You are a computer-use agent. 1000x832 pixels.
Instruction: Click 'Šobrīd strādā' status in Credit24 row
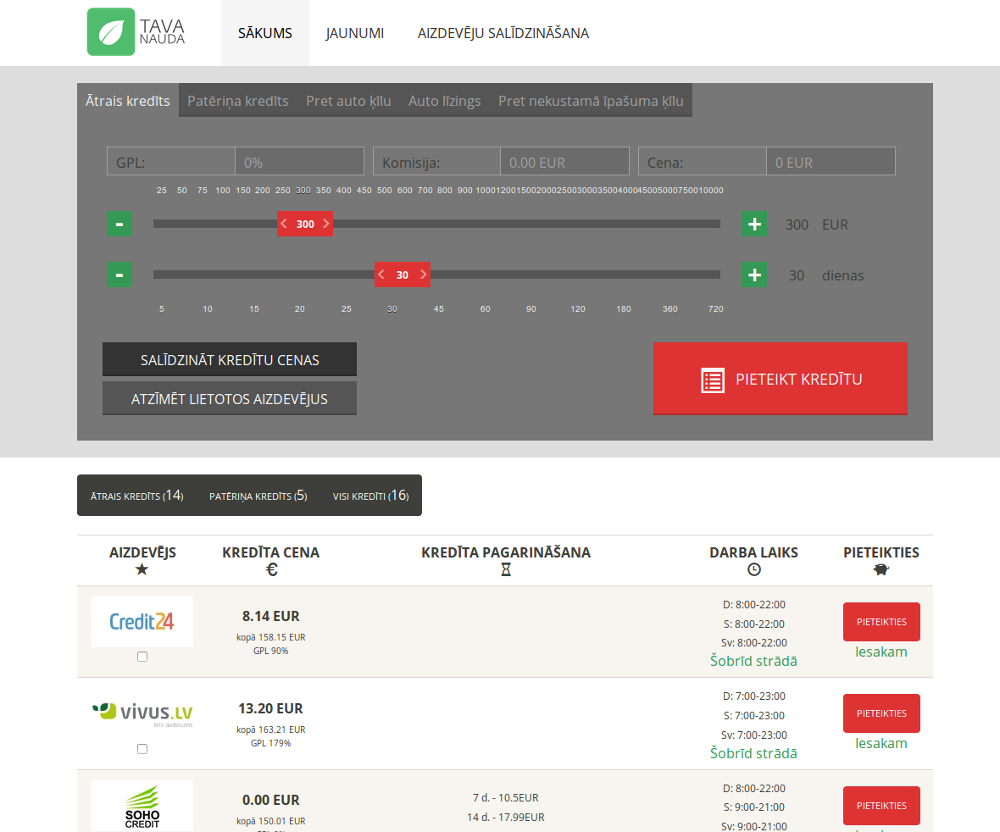point(754,661)
